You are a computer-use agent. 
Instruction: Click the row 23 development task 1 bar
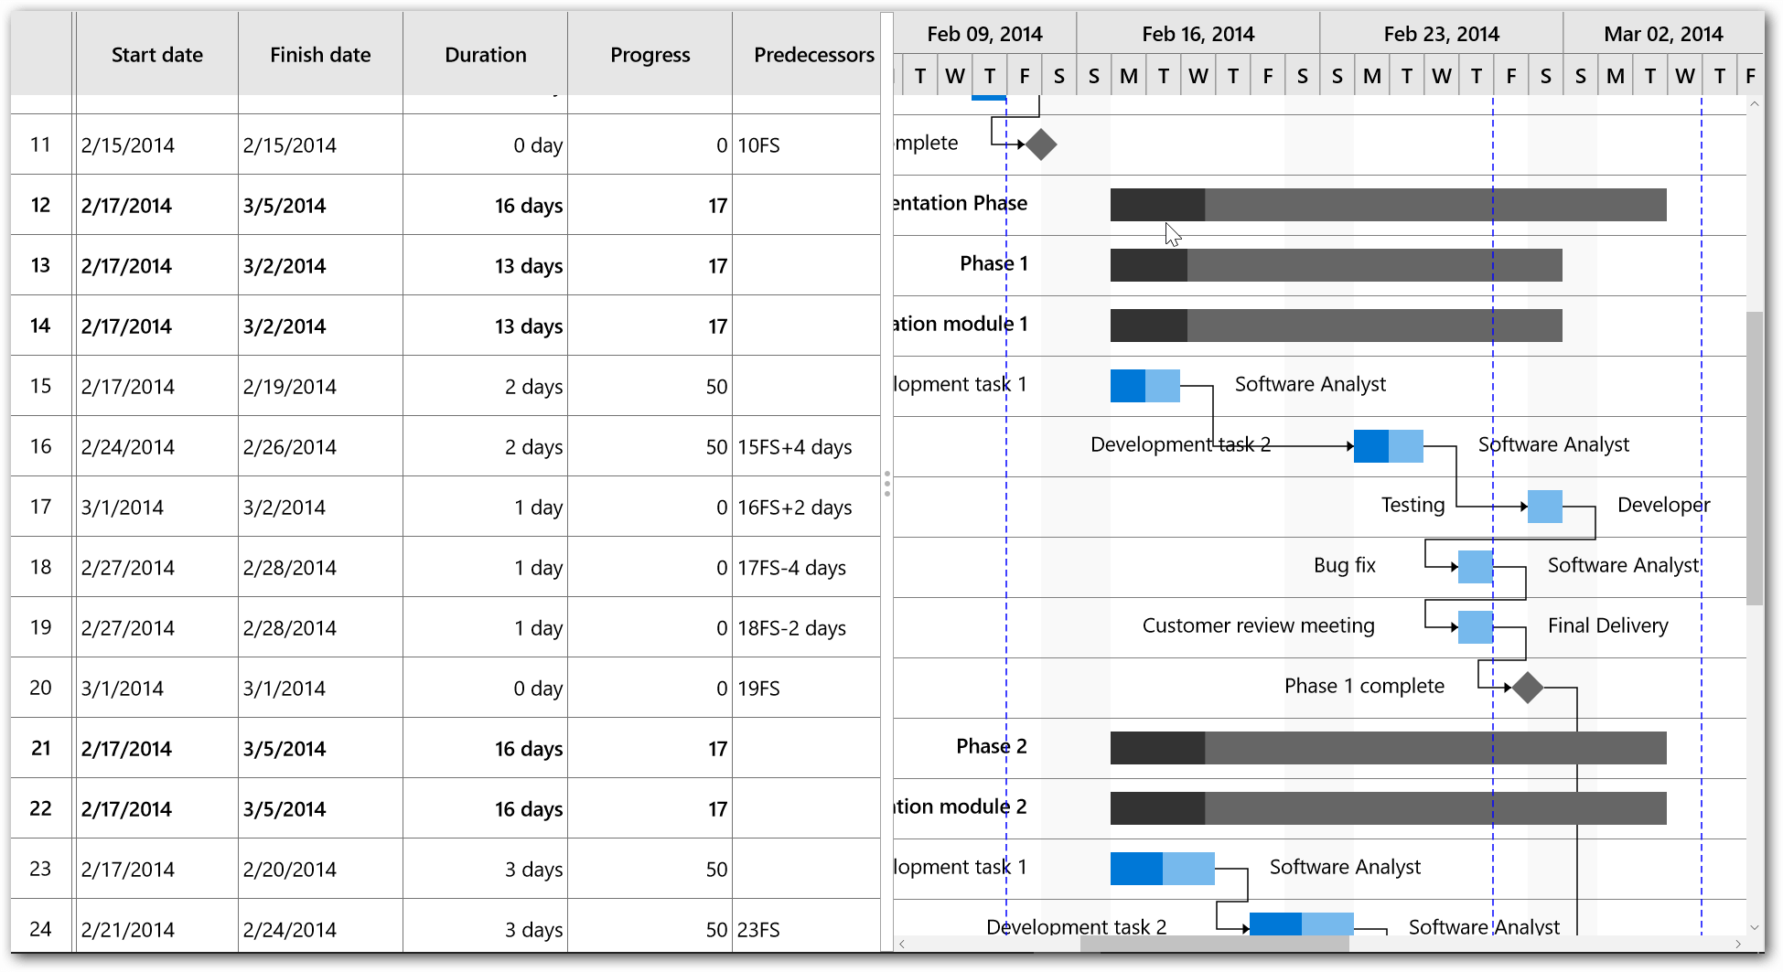(1163, 869)
